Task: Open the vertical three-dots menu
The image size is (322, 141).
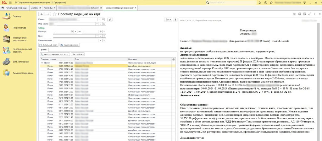Action: coord(315,14)
